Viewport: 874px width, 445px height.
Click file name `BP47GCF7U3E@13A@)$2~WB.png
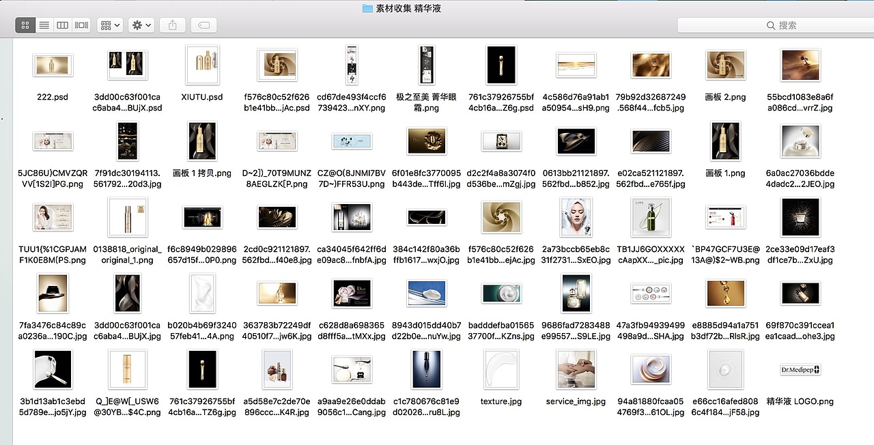(x=725, y=255)
